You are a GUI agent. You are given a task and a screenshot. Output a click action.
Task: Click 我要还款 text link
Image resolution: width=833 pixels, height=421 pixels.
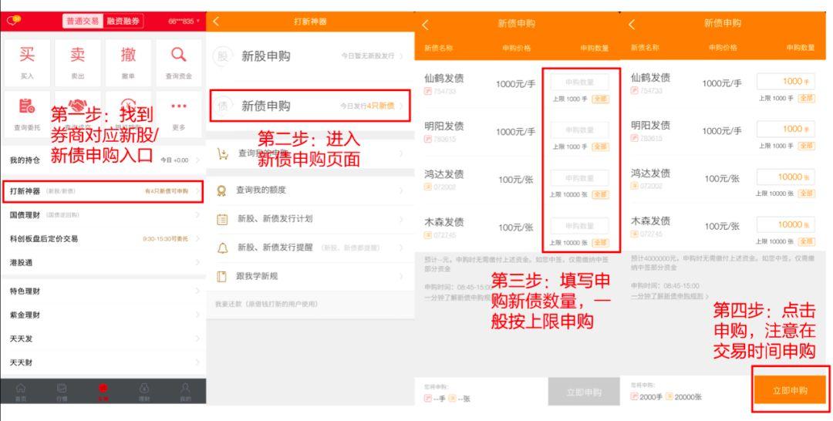266,305
